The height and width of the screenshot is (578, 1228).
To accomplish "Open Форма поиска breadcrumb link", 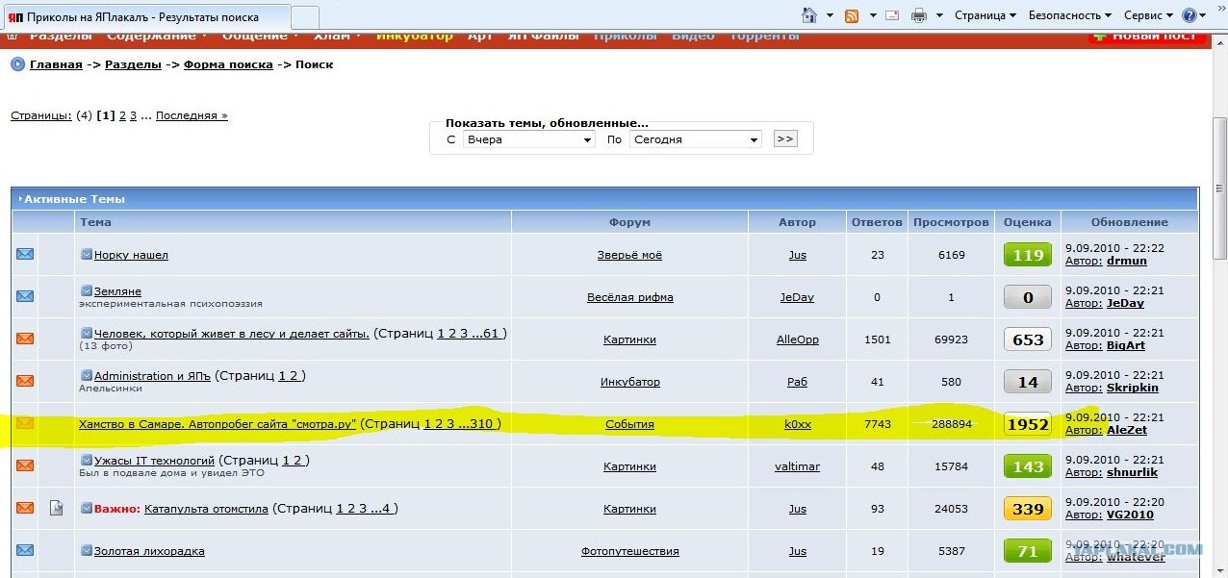I will point(228,64).
